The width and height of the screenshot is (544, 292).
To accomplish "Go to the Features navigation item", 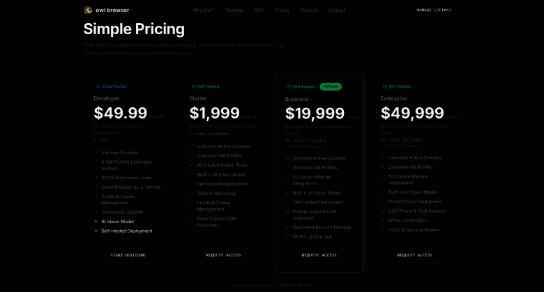I will (234, 10).
